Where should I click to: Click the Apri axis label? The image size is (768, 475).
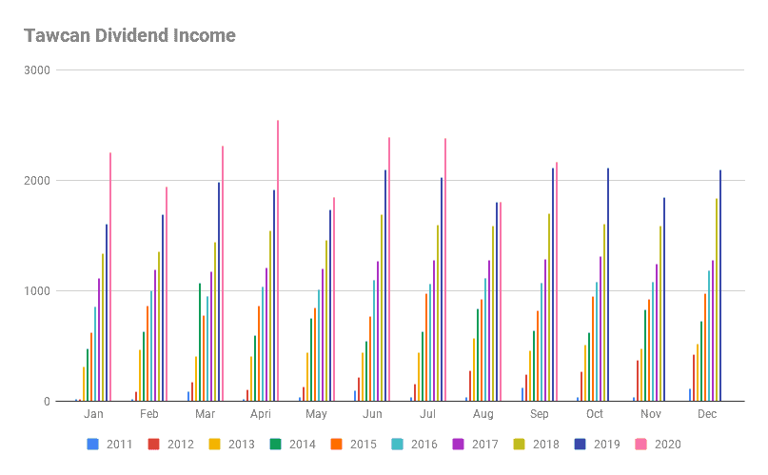(x=261, y=414)
